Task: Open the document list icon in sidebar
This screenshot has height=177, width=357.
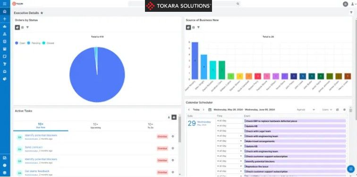Action: pyautogui.click(x=5, y=42)
